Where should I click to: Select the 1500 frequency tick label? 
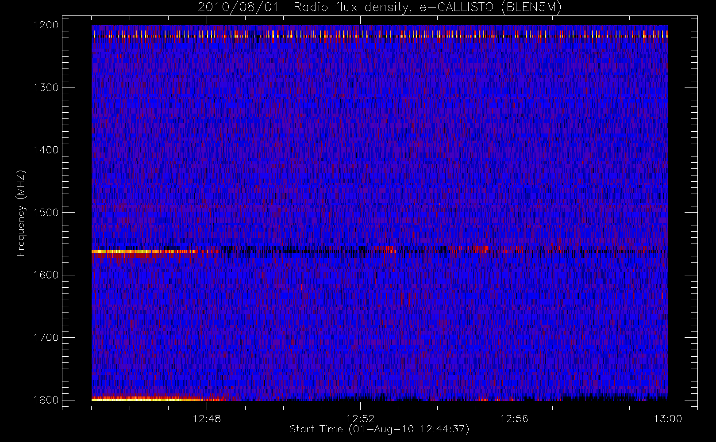(x=46, y=213)
